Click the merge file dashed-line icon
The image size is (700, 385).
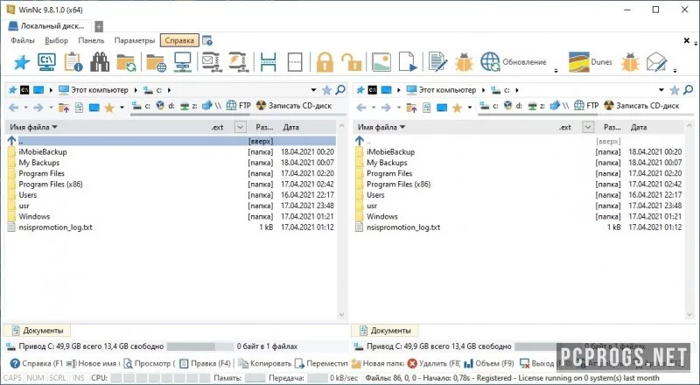point(295,62)
